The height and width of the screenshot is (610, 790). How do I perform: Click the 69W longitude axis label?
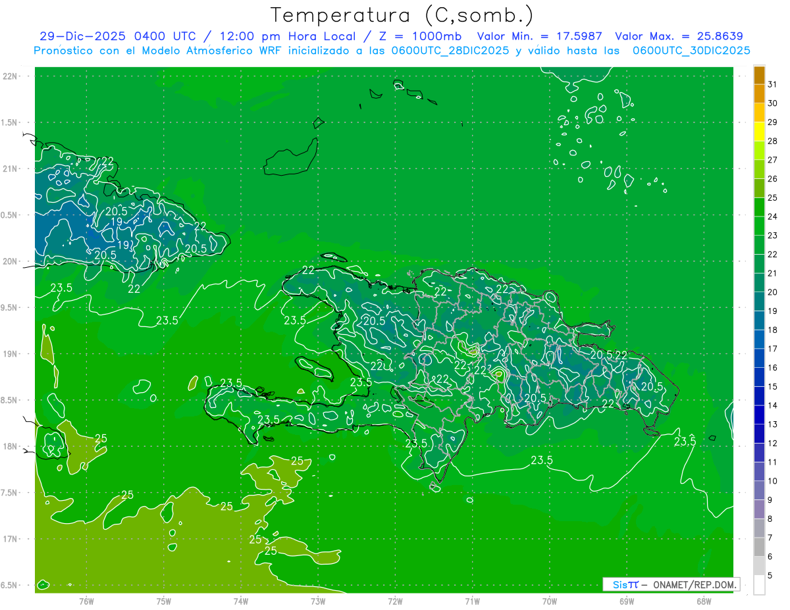pos(627,600)
